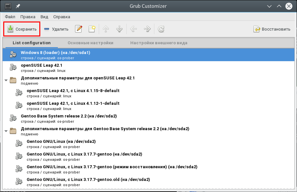Toggle the pin window icon in title bar
297x192 pixels.
[18, 6]
